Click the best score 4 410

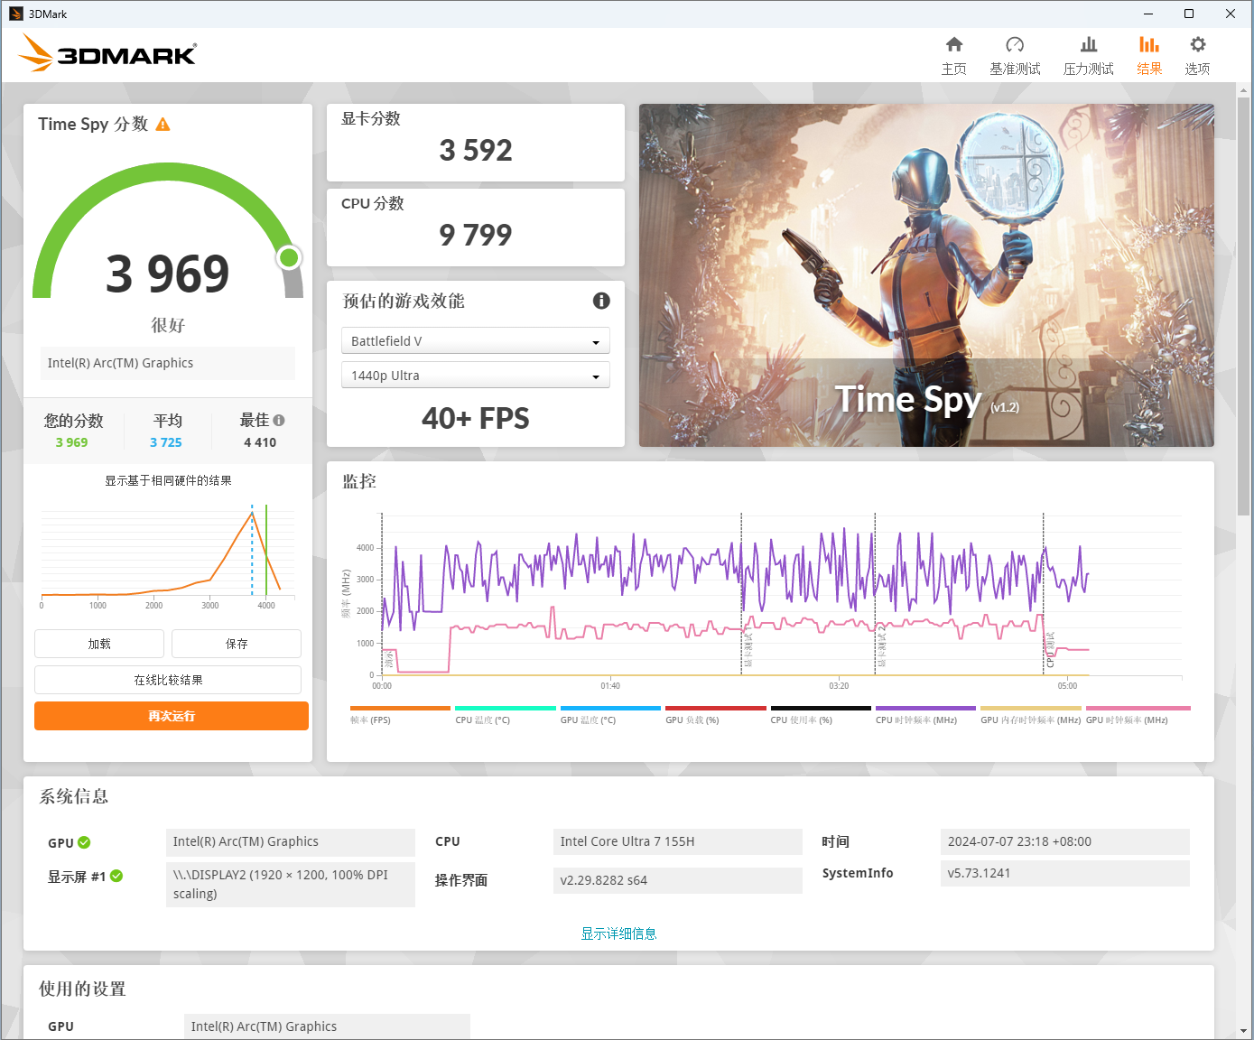[x=260, y=442]
